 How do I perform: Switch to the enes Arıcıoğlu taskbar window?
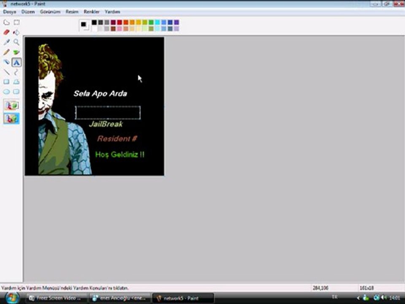(x=120, y=298)
